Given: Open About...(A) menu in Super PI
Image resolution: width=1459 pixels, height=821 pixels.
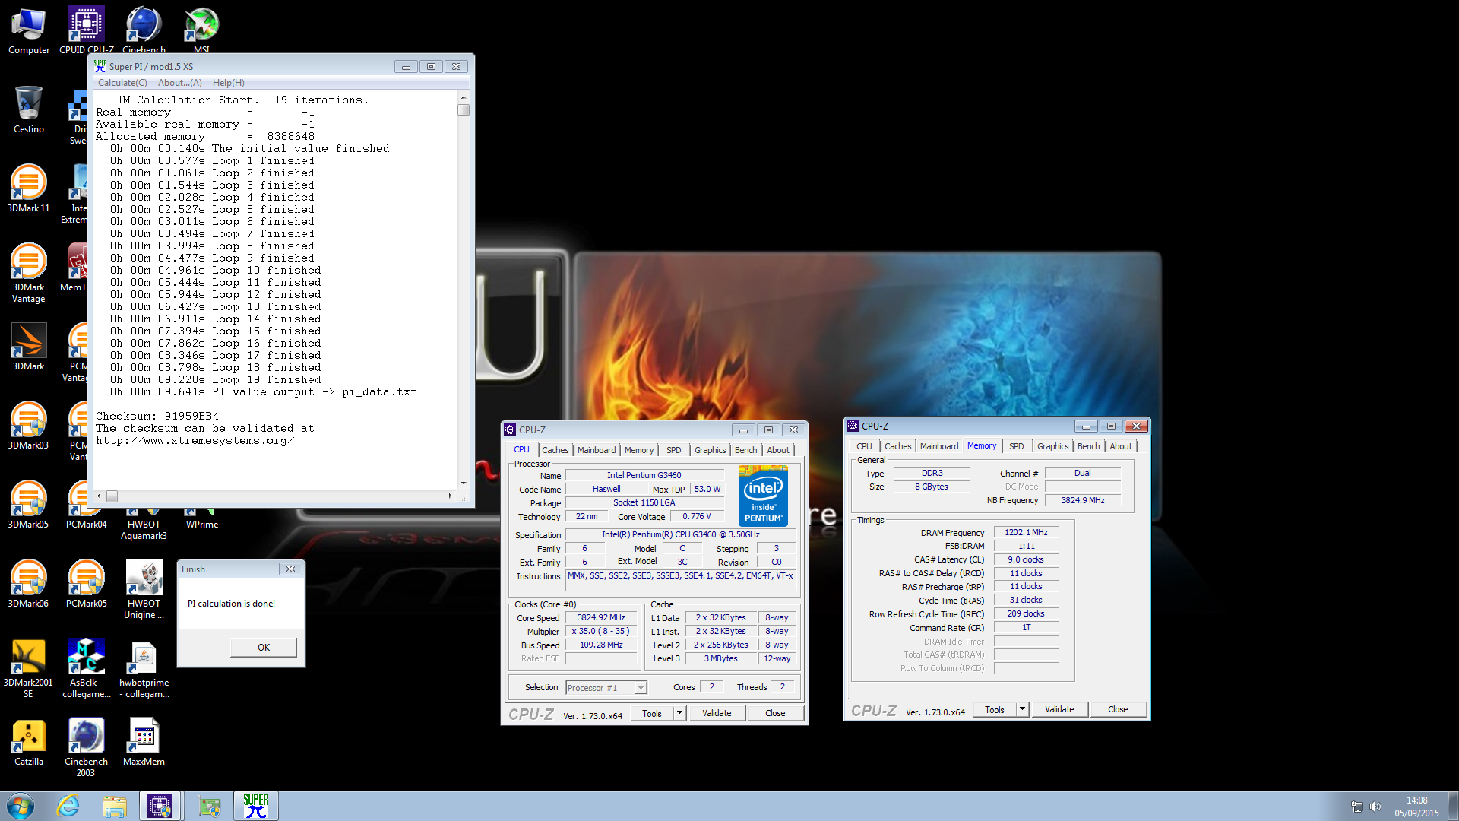Looking at the screenshot, I should click(x=180, y=83).
